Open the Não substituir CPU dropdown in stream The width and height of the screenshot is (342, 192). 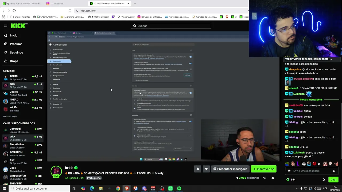point(183,149)
